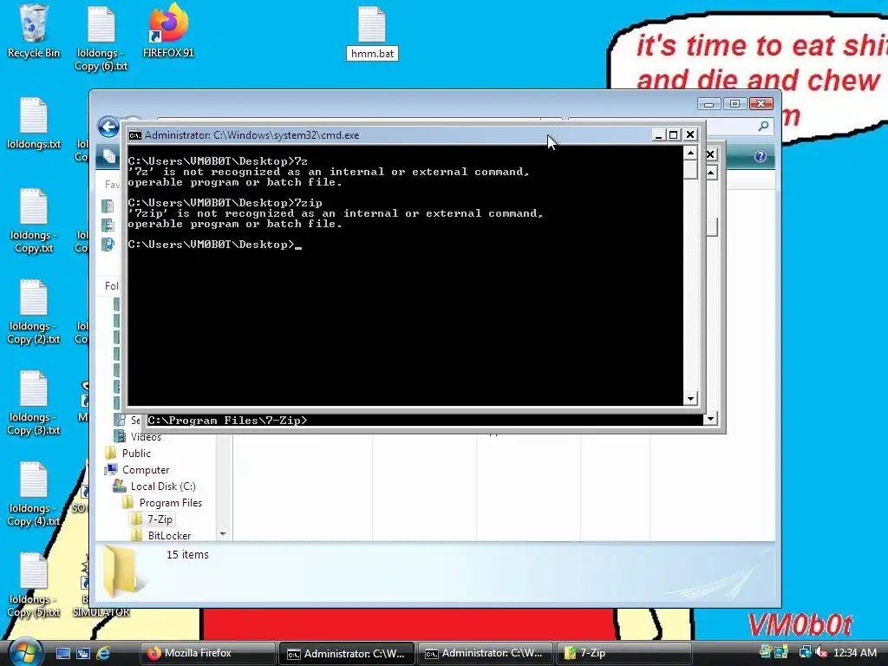
Task: Click the muted volume tray icon
Action: click(x=820, y=652)
